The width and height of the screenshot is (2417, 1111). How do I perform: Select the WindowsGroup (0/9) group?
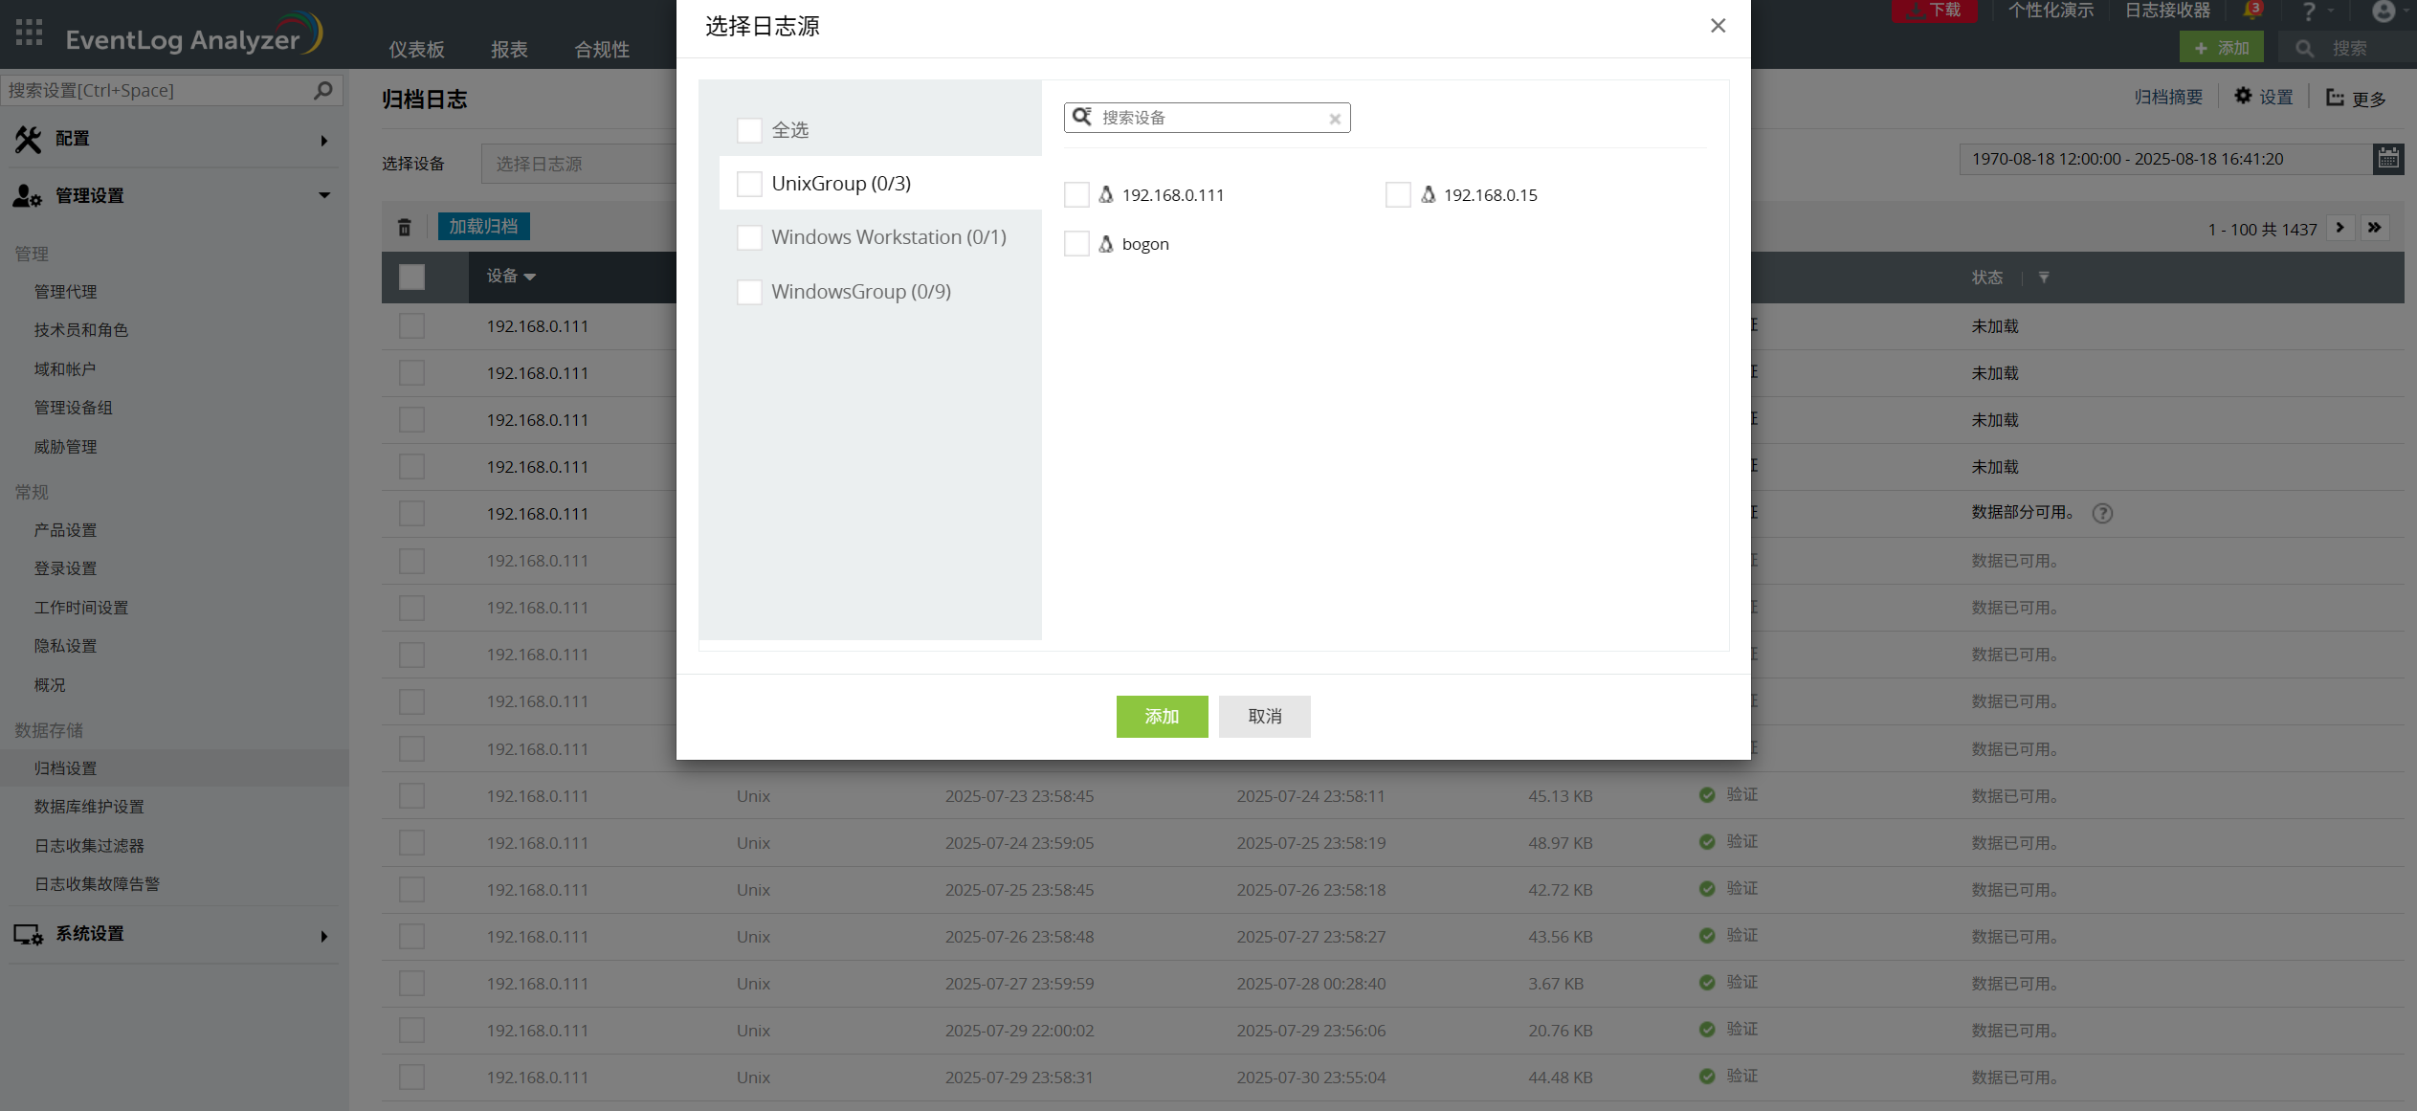(x=860, y=292)
